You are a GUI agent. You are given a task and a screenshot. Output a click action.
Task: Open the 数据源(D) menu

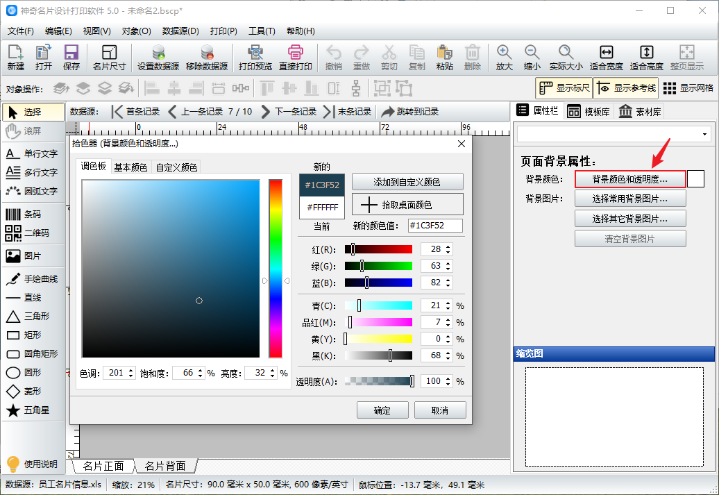click(180, 31)
